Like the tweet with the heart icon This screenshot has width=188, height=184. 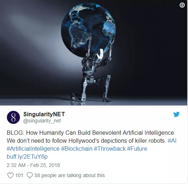11,175
